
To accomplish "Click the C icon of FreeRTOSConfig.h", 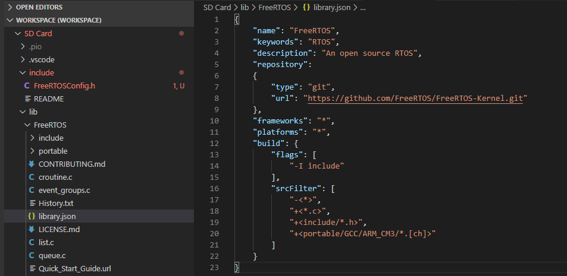I will [x=27, y=86].
